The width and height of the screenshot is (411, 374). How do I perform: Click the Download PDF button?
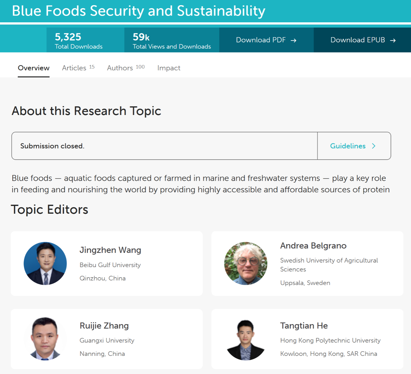[261, 40]
